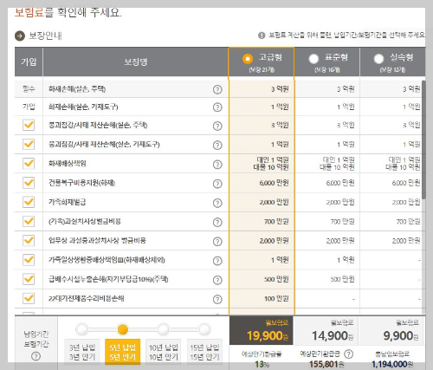433x370 pixels.
Task: Click 고급형 amount for 건물복구비용지원(화재)
Action: click(x=274, y=183)
